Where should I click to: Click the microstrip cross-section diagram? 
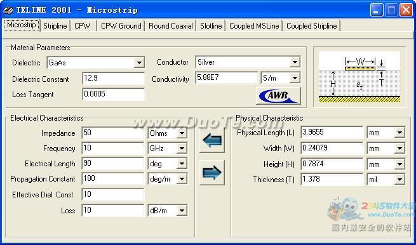[359, 77]
